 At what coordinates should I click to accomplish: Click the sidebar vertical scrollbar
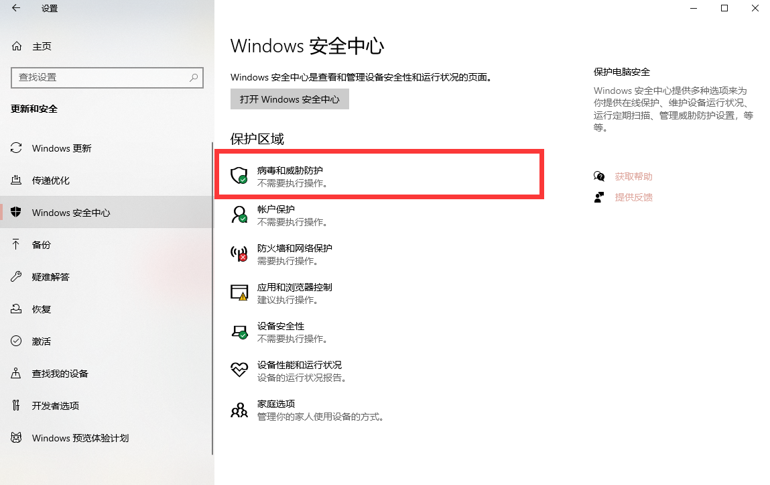[212, 299]
